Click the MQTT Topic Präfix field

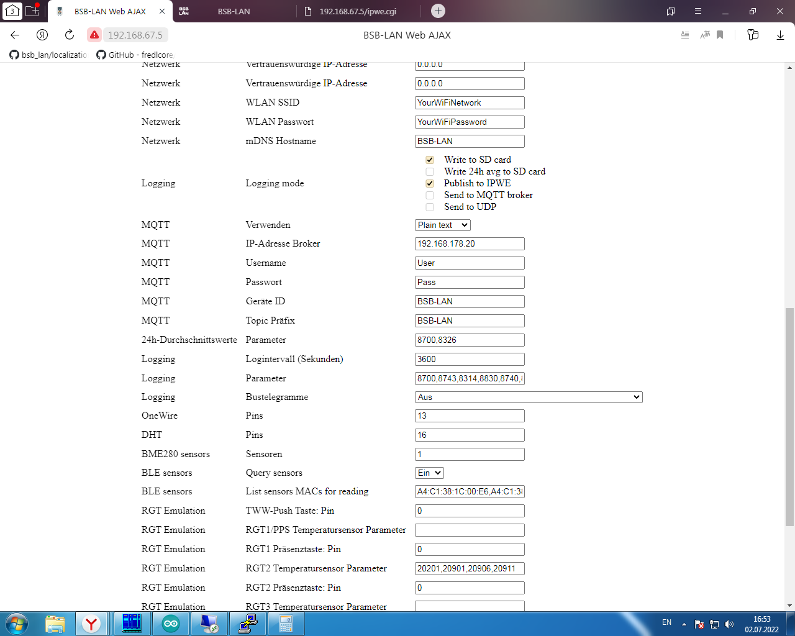pyautogui.click(x=470, y=320)
